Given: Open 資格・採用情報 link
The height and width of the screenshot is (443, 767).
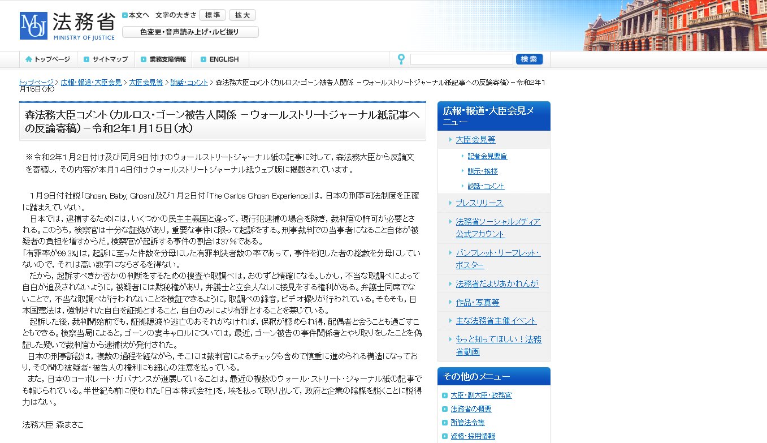Looking at the screenshot, I should coord(473,436).
